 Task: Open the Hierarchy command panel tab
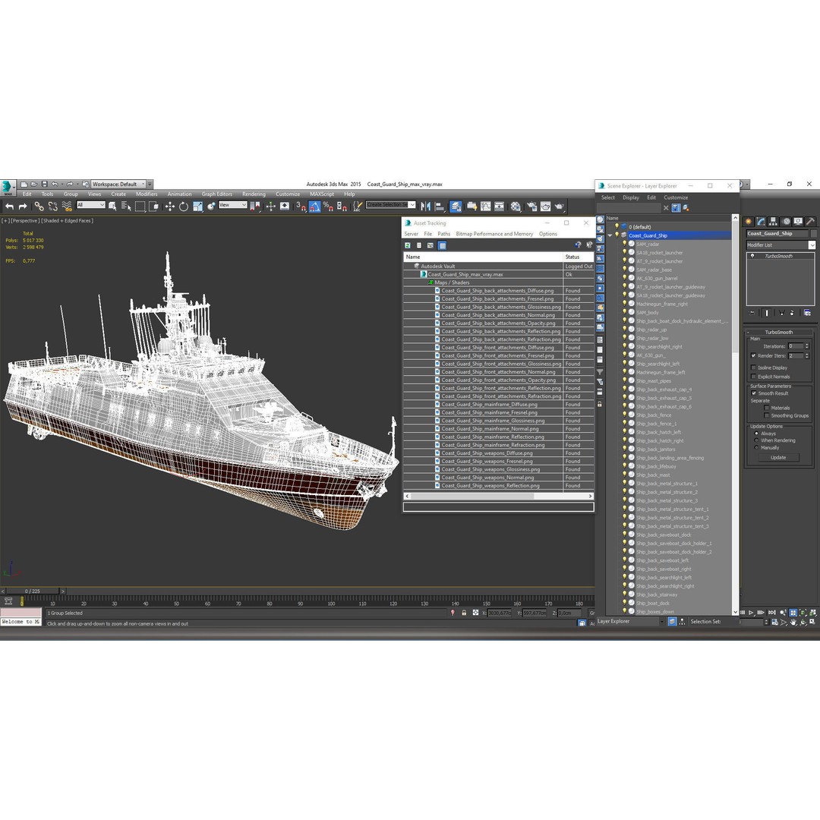pos(773,222)
